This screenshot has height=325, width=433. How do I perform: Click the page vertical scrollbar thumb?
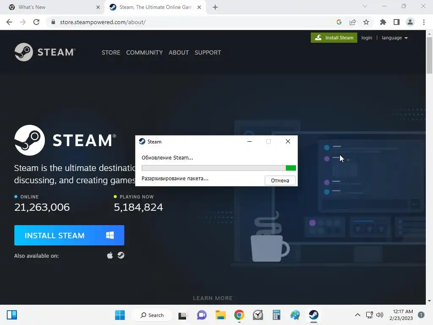[x=429, y=55]
